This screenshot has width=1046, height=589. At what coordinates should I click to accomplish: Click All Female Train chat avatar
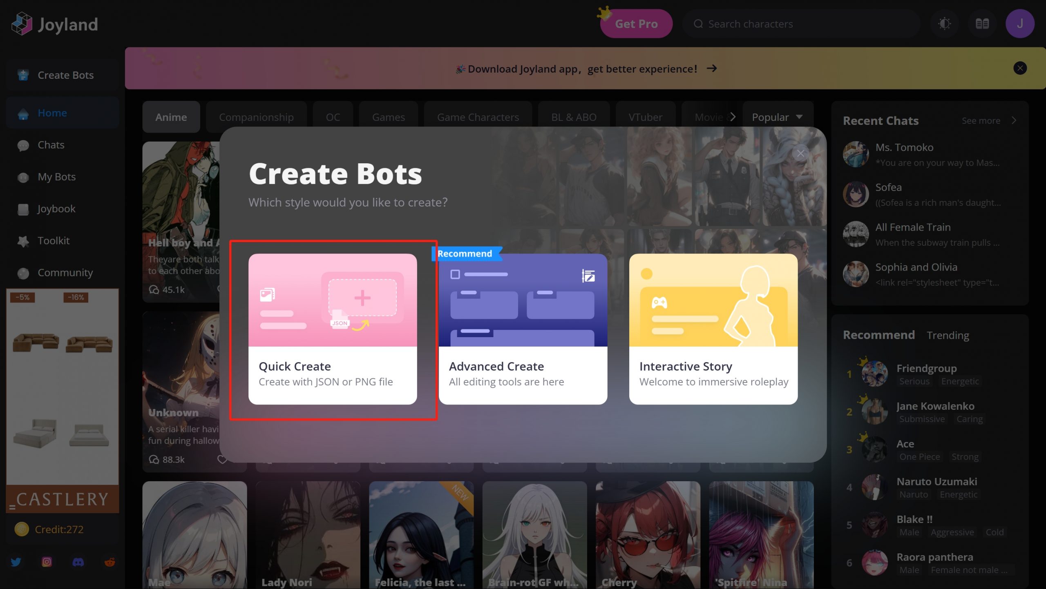pos(856,234)
